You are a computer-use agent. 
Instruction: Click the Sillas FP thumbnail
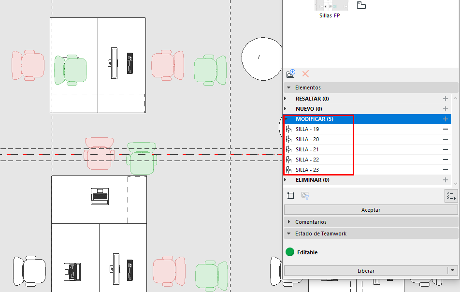[331, 6]
